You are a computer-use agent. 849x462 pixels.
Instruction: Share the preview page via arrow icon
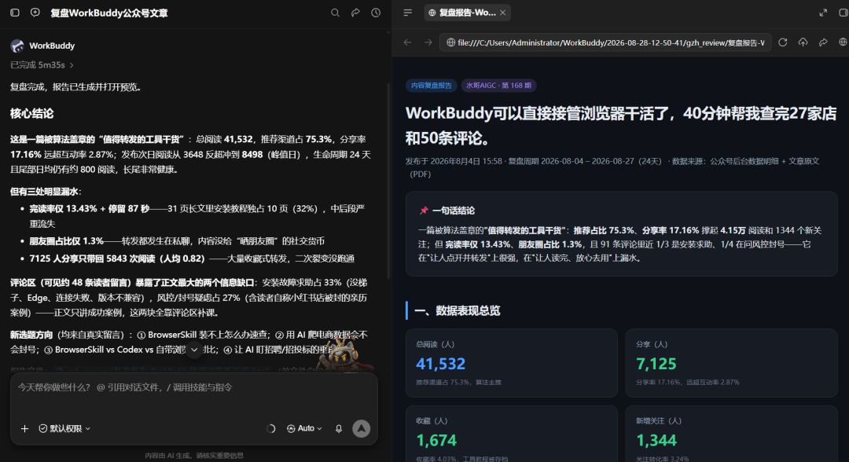pyautogui.click(x=823, y=42)
